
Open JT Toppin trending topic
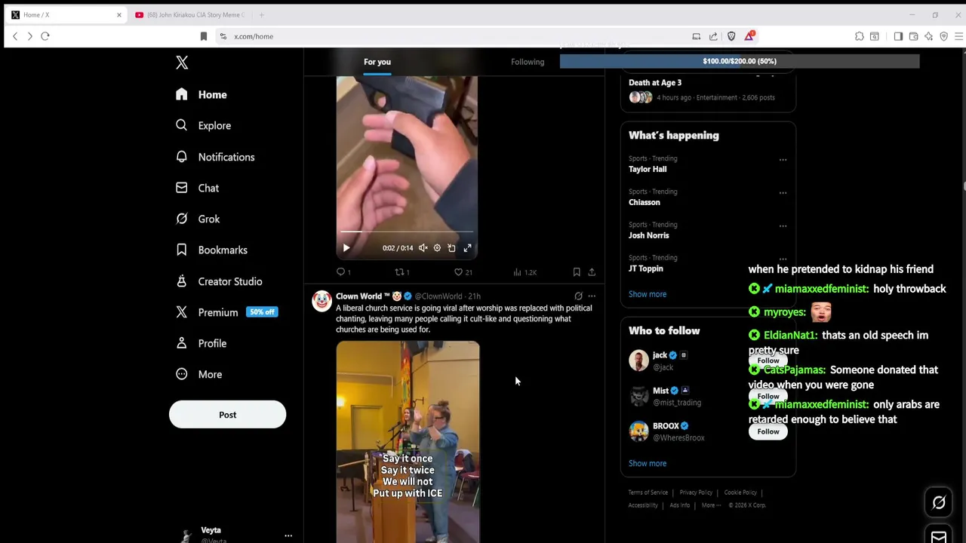tap(646, 268)
